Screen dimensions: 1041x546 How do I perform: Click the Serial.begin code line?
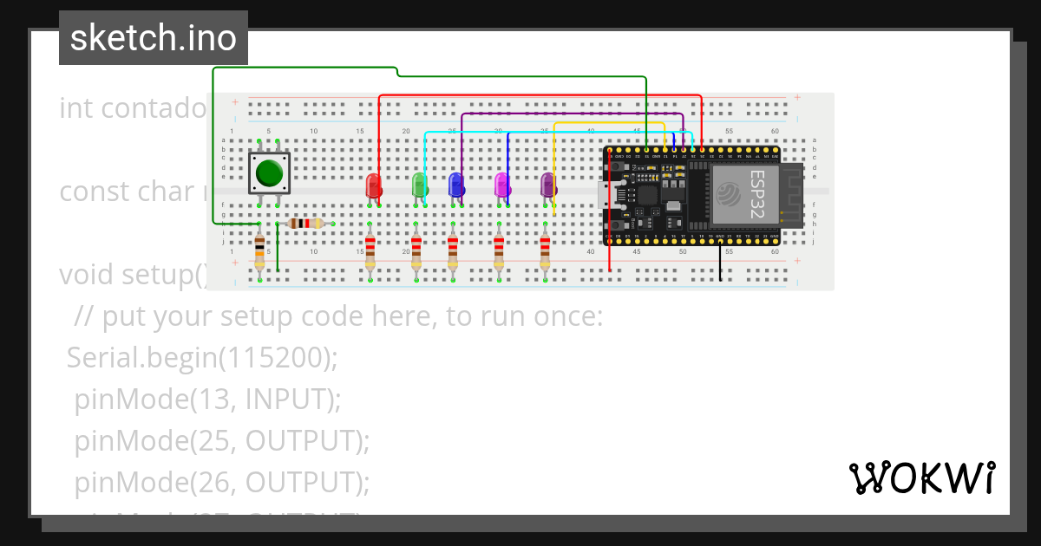200,357
